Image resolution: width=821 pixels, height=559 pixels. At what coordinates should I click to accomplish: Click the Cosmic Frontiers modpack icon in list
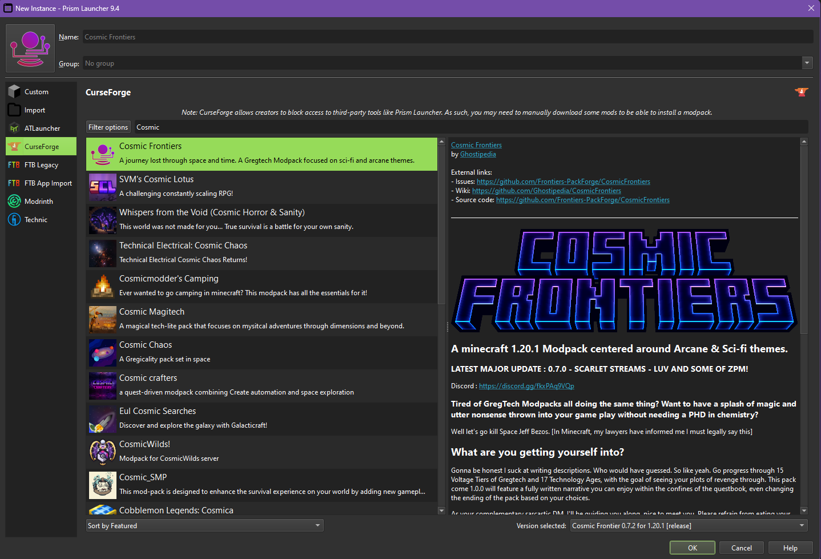[103, 154]
